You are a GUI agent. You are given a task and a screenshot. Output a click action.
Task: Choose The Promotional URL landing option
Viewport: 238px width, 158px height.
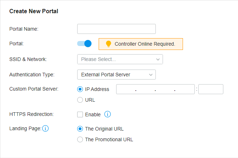click(x=80, y=139)
